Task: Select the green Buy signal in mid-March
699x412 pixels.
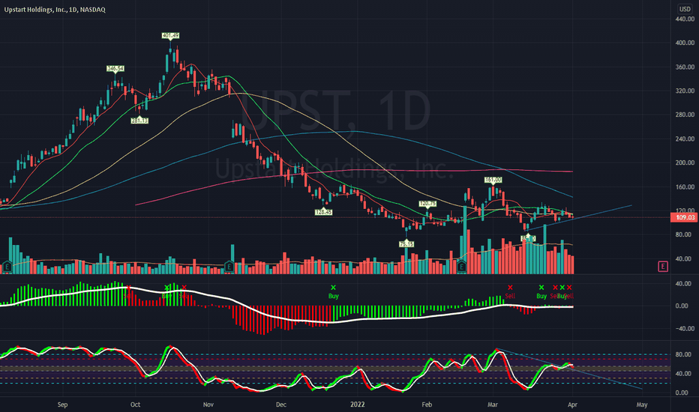Action: (541, 291)
